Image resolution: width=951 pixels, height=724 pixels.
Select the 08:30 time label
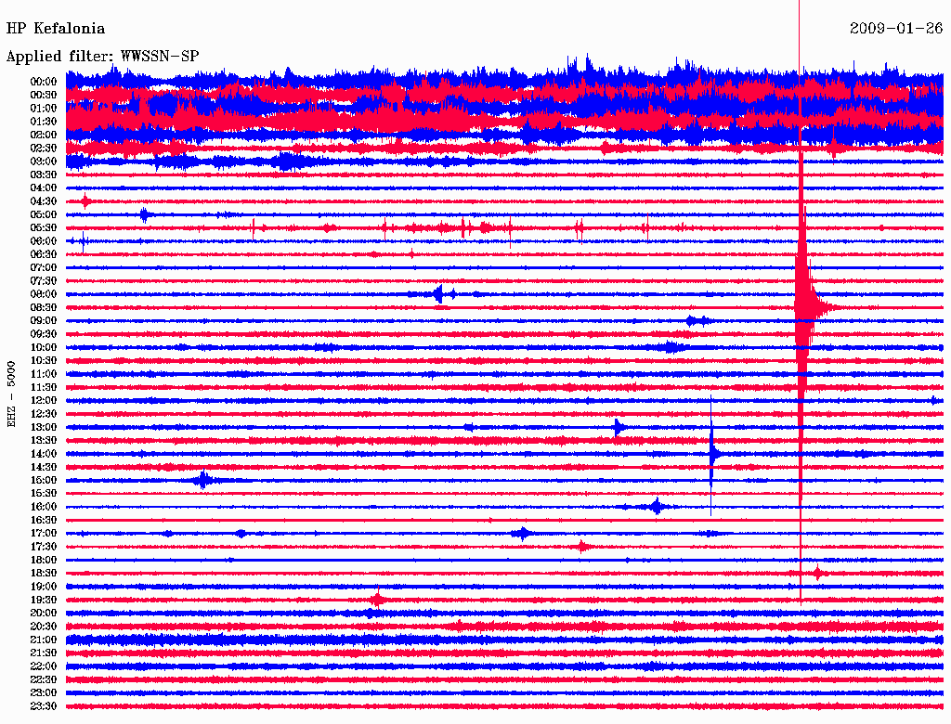[44, 308]
